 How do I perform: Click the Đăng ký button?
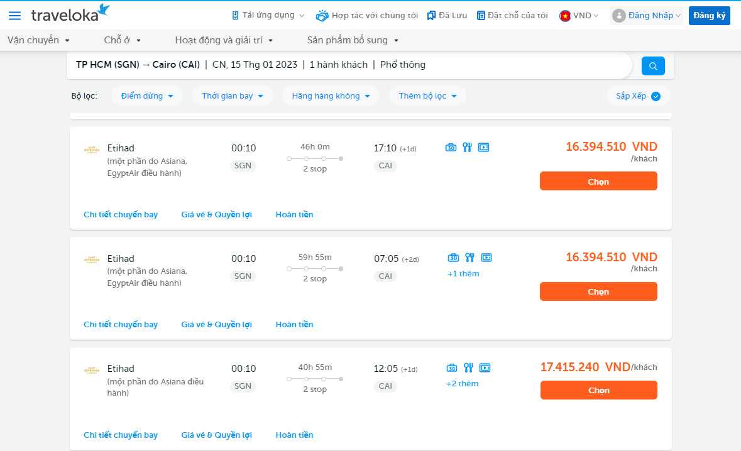coord(710,16)
